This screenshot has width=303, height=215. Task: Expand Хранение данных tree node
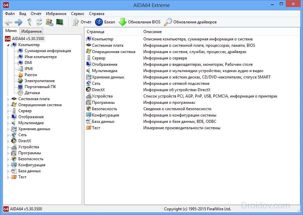point(8,129)
